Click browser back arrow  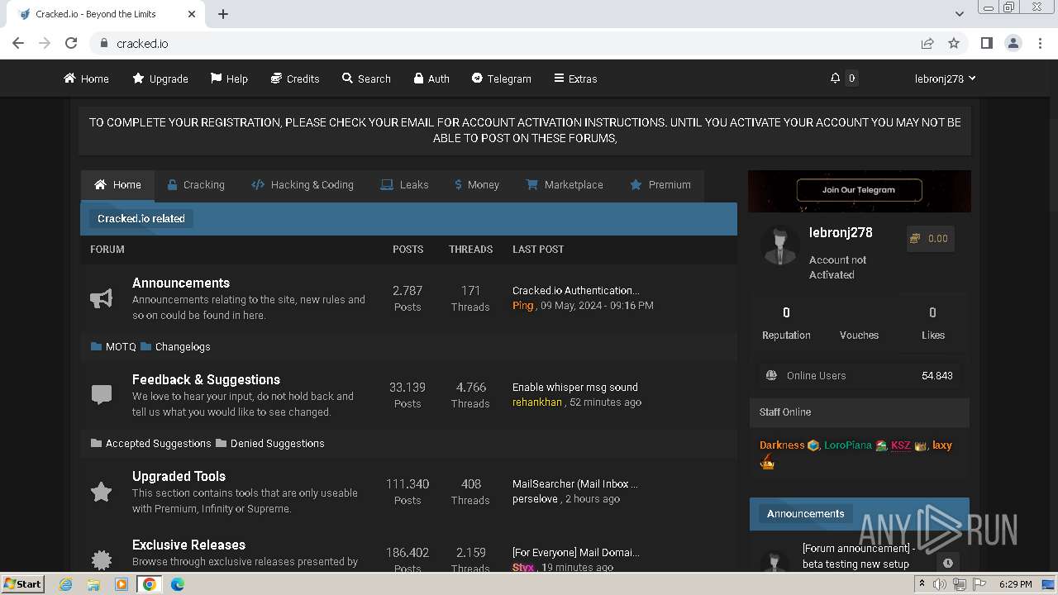point(18,43)
